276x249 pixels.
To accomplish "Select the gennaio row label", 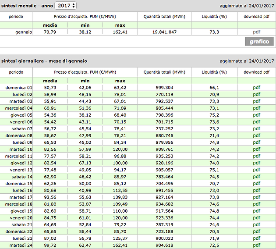I will click(24, 32).
